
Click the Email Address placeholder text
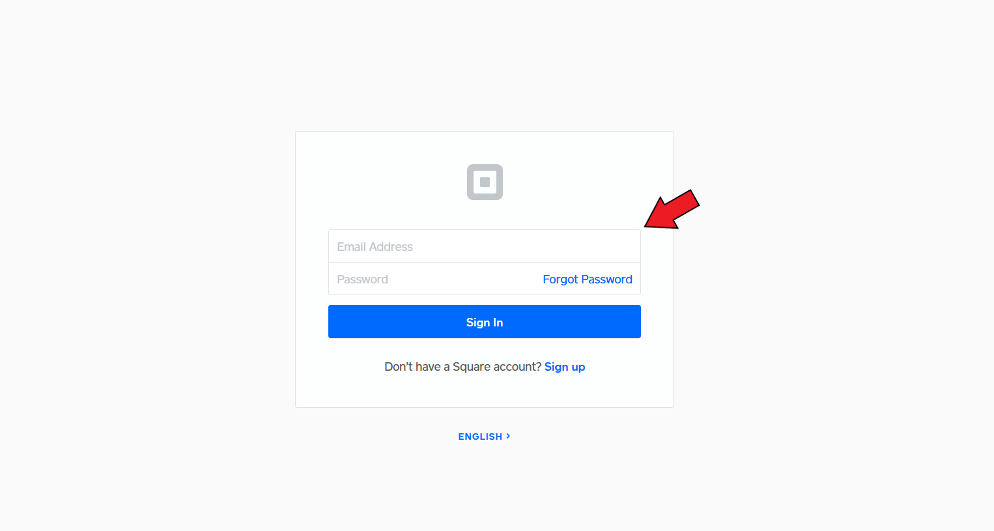pos(375,247)
